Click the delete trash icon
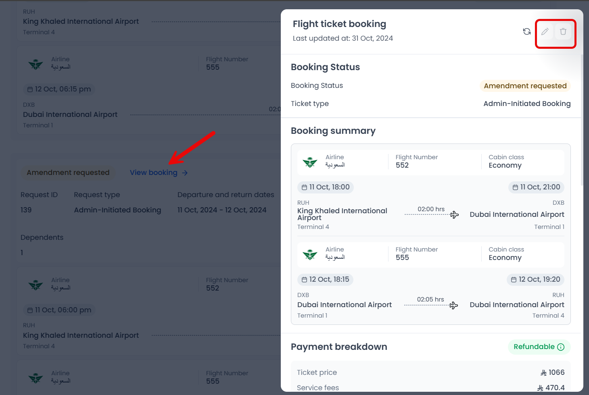The height and width of the screenshot is (395, 589). click(x=563, y=31)
